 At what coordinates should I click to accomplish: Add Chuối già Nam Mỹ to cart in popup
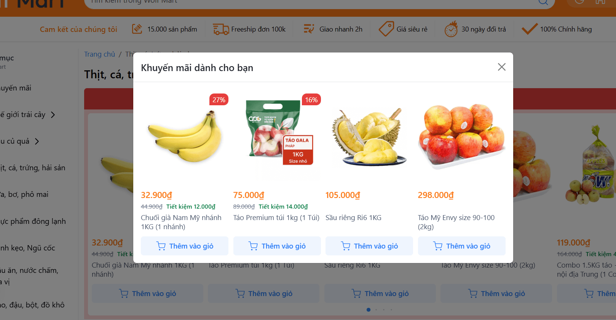click(x=185, y=246)
